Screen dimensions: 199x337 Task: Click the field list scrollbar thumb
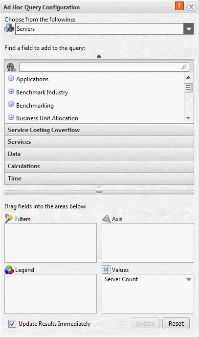(188, 88)
